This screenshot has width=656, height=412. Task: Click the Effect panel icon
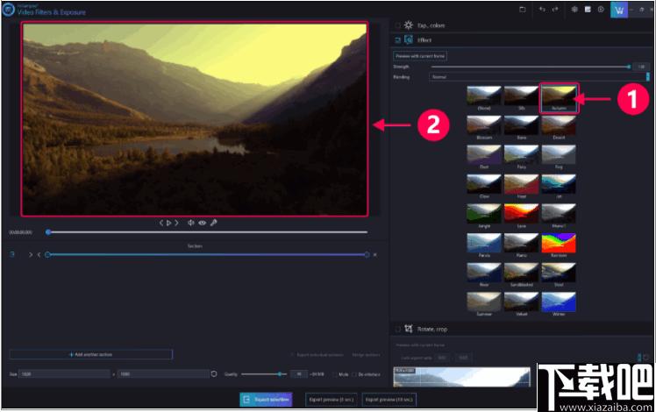[x=409, y=39]
